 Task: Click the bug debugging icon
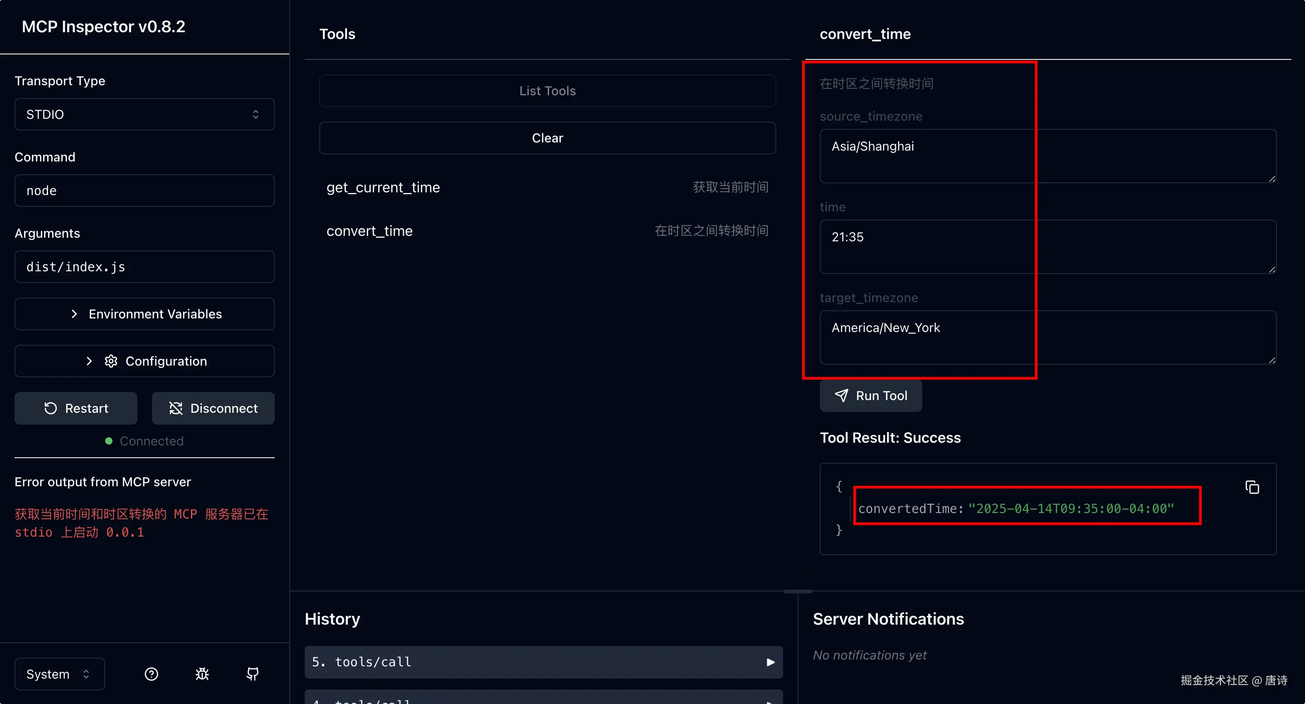coord(202,674)
